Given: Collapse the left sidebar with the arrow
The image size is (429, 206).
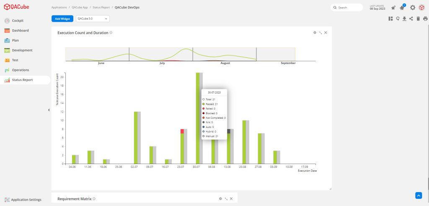Looking at the screenshot, I should [x=49, y=110].
